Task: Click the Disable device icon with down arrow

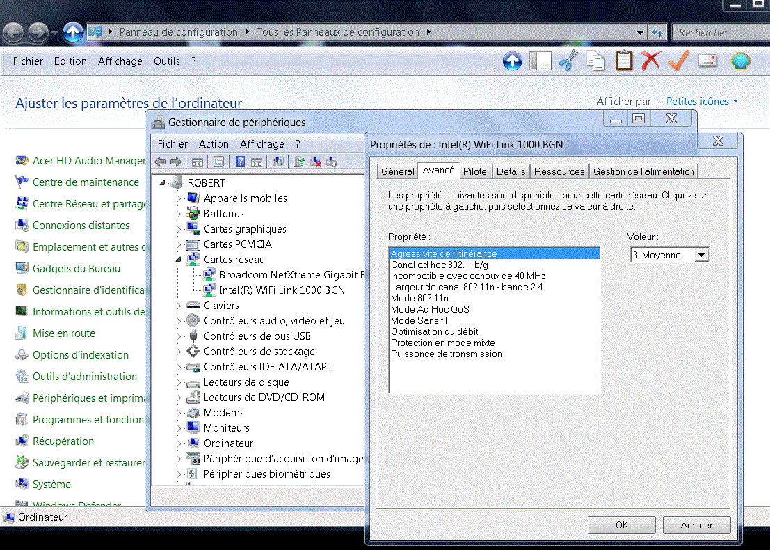Action: coord(332,162)
